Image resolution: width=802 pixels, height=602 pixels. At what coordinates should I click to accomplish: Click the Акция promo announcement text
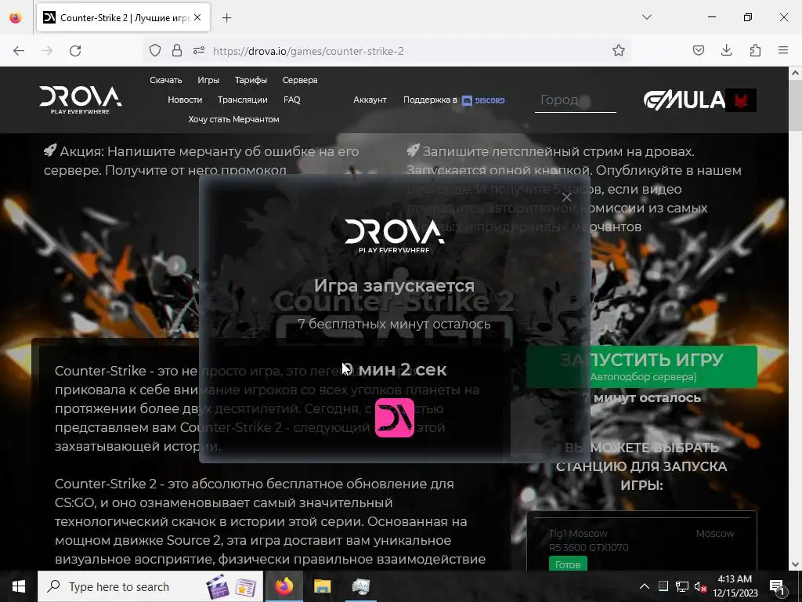(x=201, y=161)
